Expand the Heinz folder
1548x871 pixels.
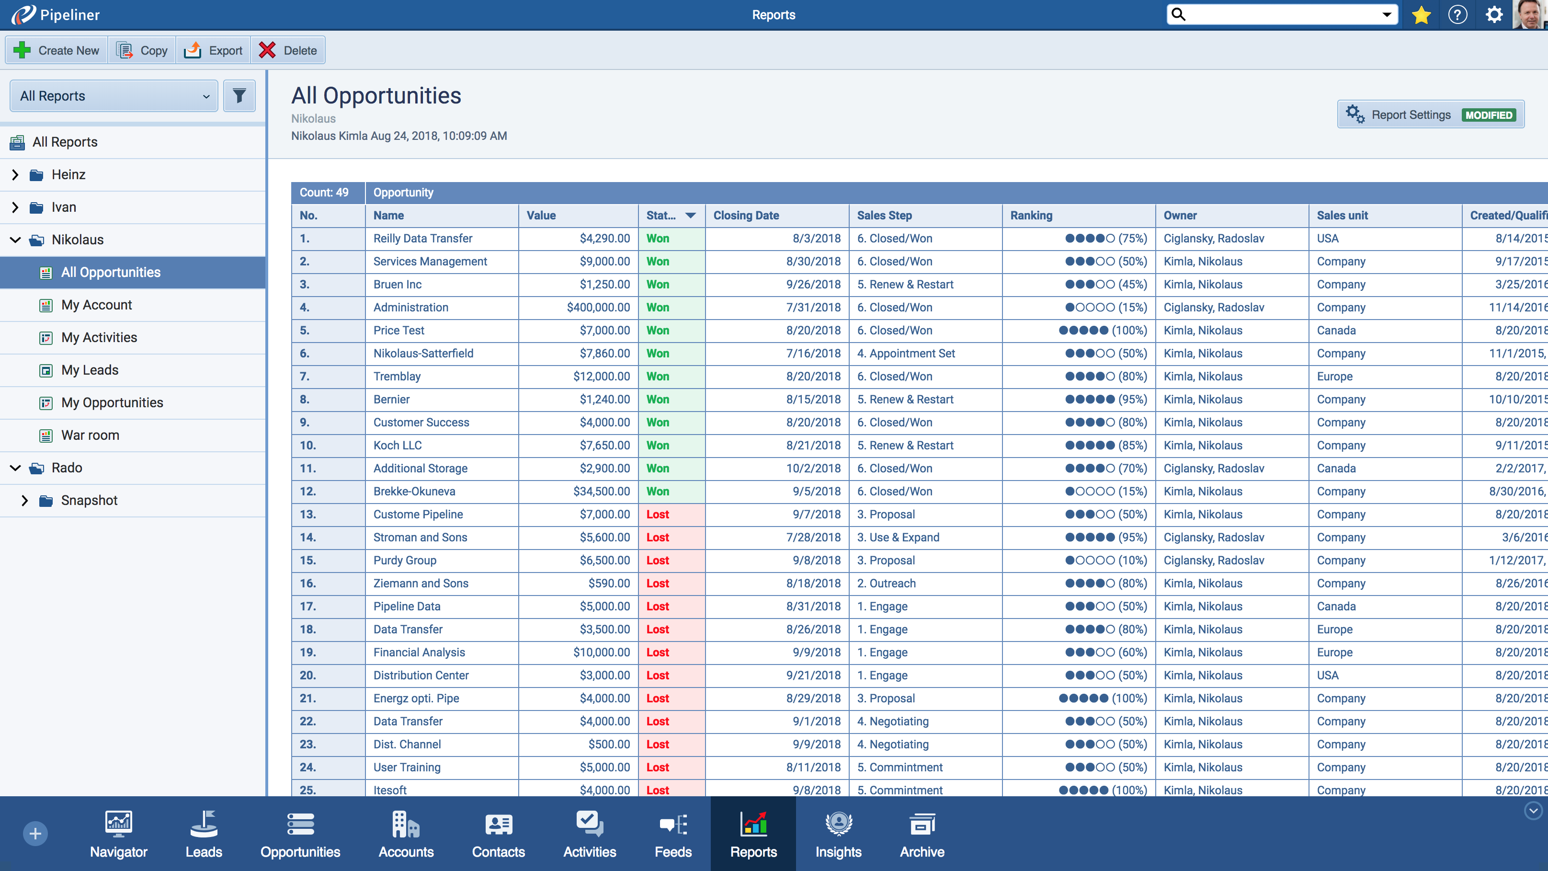pyautogui.click(x=16, y=175)
